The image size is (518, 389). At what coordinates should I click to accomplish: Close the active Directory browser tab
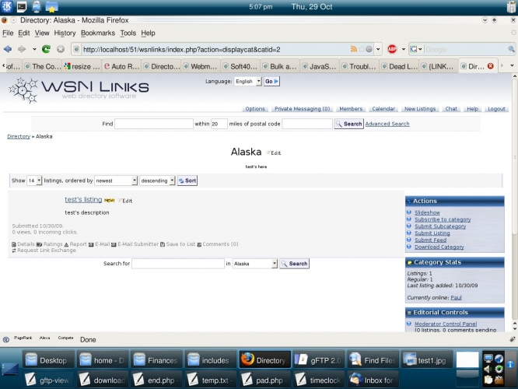click(x=490, y=67)
